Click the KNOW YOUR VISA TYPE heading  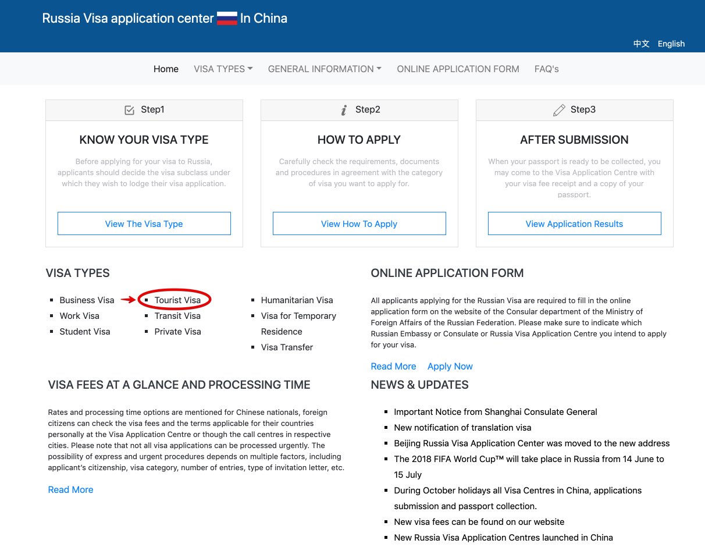point(144,140)
